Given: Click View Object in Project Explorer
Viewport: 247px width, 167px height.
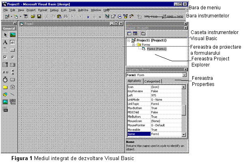Looking at the screenshot, I should pyautogui.click(x=135, y=34).
